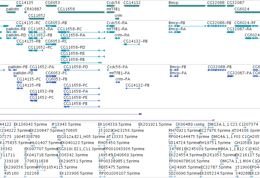Click the CG11658-RD transcript label
260x178 pixels.
coord(73,47)
